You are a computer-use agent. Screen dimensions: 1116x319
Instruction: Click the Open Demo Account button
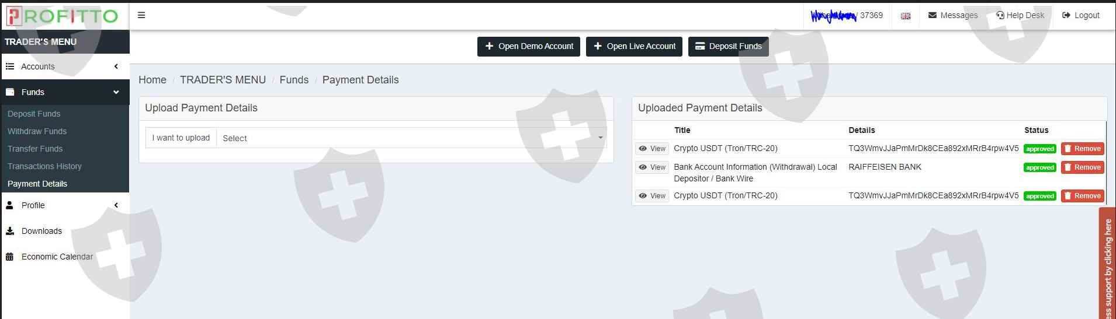[529, 47]
